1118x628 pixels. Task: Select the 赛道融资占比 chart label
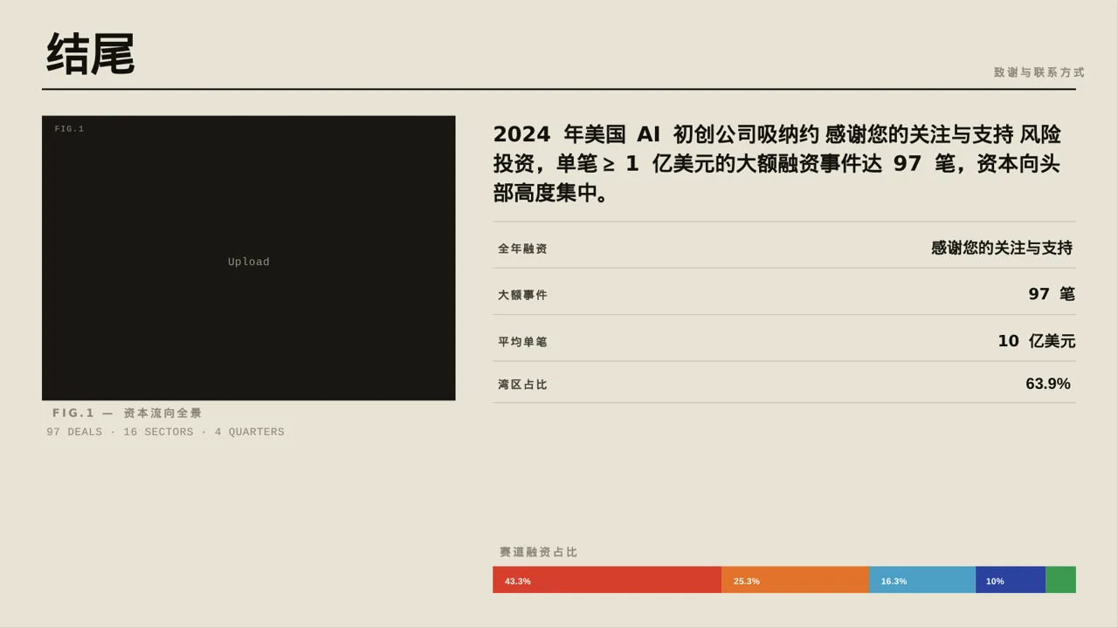tap(539, 552)
